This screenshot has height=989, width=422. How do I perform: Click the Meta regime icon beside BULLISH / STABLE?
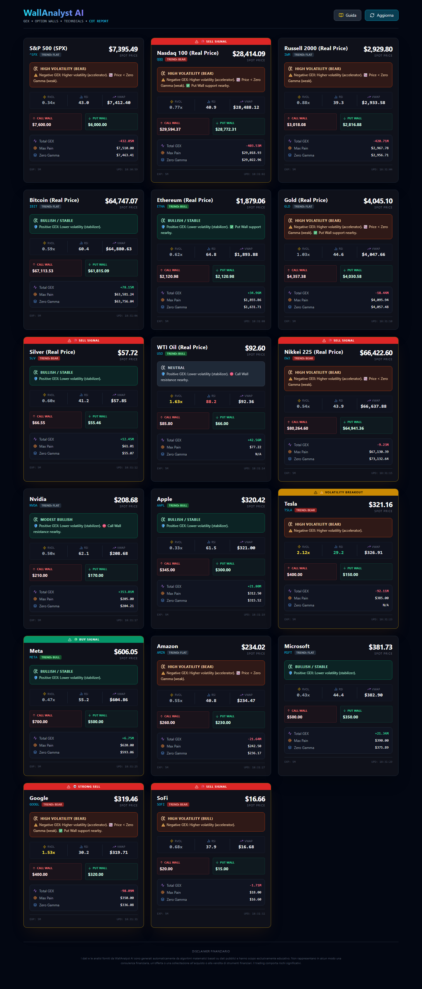(36, 672)
